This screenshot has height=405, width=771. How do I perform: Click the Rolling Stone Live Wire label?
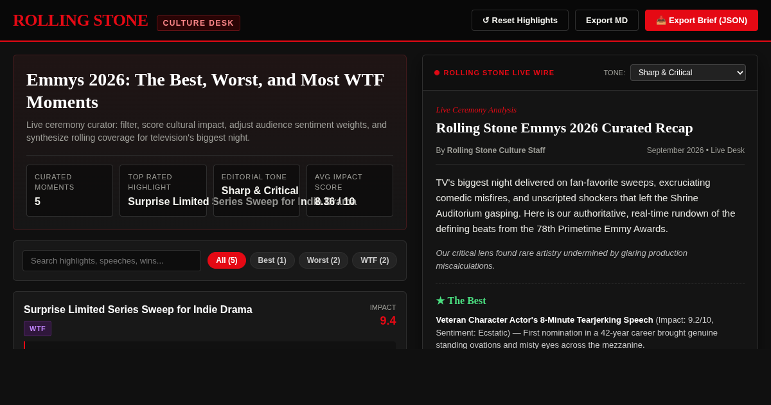(x=499, y=73)
